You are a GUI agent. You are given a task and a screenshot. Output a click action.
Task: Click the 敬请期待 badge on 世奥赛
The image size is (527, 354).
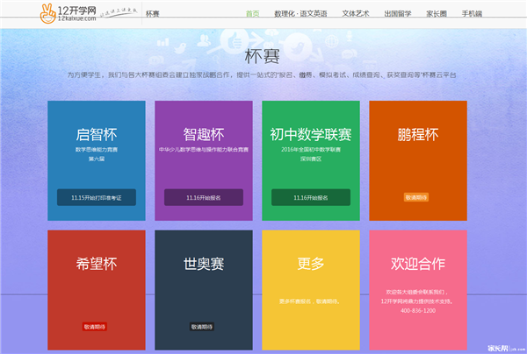pyautogui.click(x=201, y=327)
